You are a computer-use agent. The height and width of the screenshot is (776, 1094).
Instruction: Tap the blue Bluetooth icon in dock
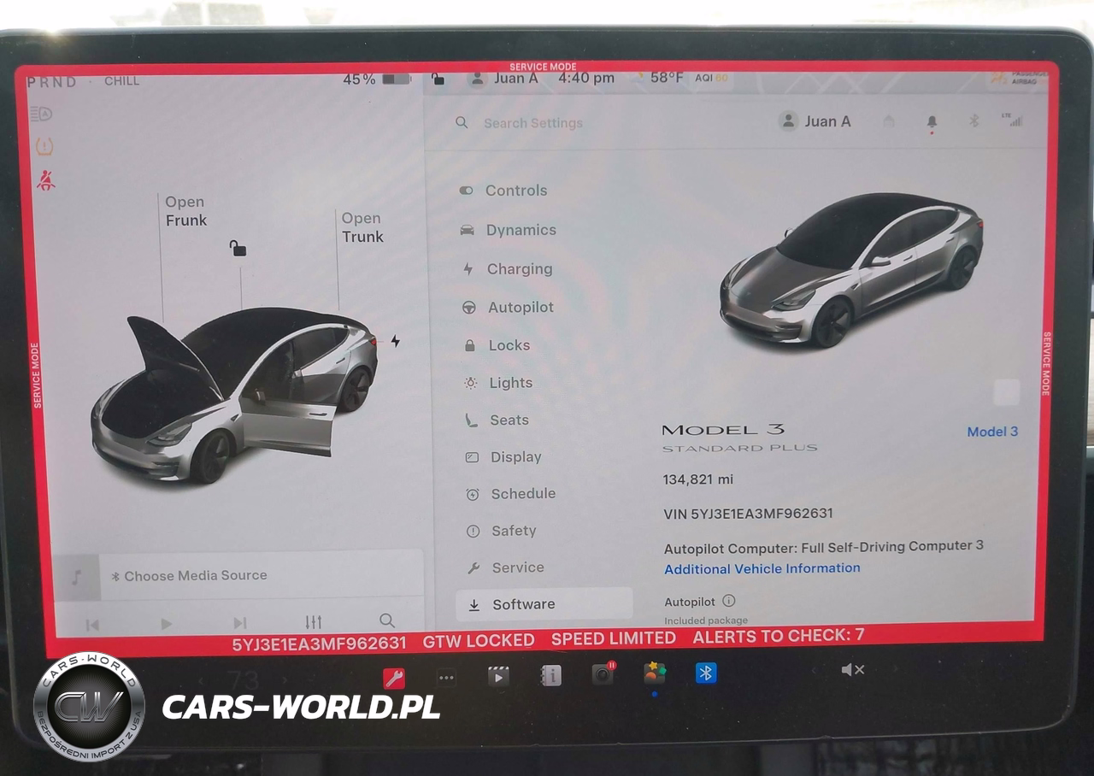pos(705,673)
